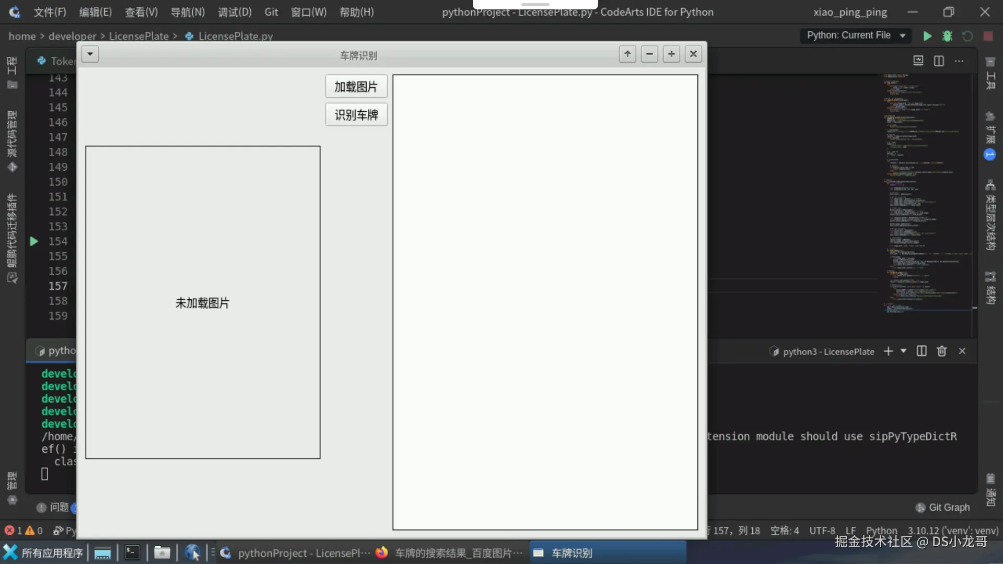The image size is (1003, 564).
Task: Open Firefox 车牌的搜索结果 taskbar item
Action: (449, 553)
